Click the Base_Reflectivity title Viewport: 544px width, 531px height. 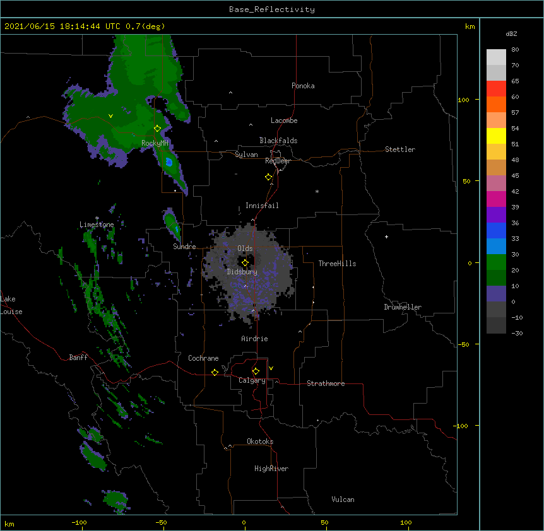pyautogui.click(x=272, y=9)
